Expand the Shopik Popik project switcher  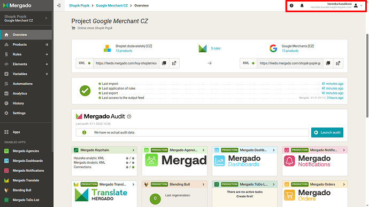pos(26,18)
